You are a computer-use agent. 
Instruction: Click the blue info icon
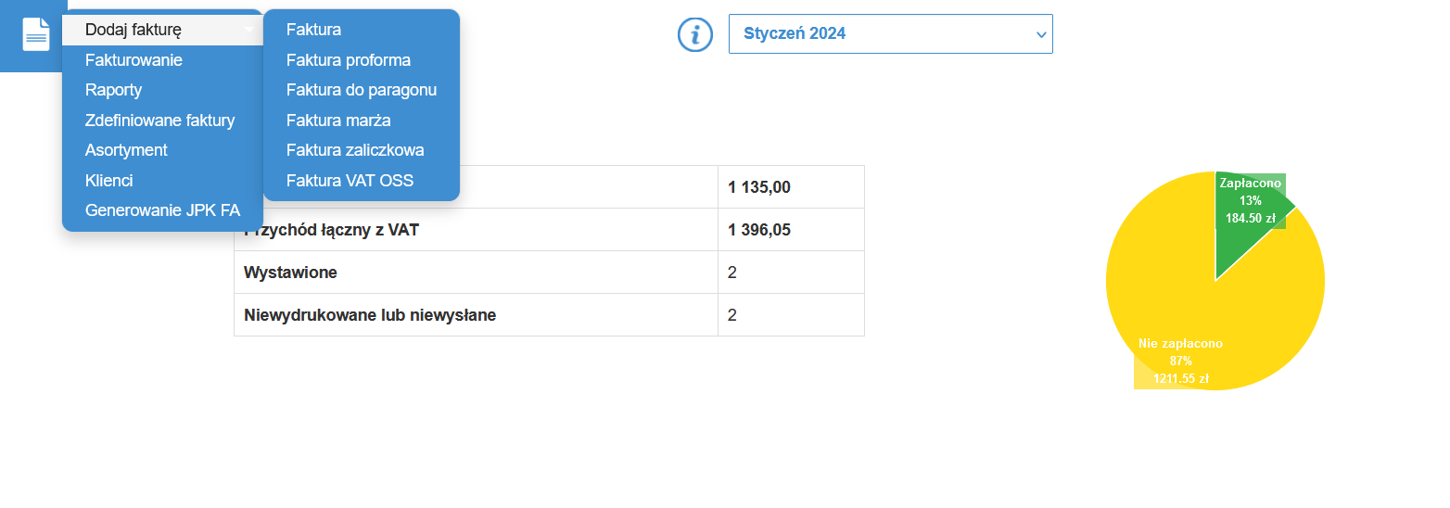point(695,34)
